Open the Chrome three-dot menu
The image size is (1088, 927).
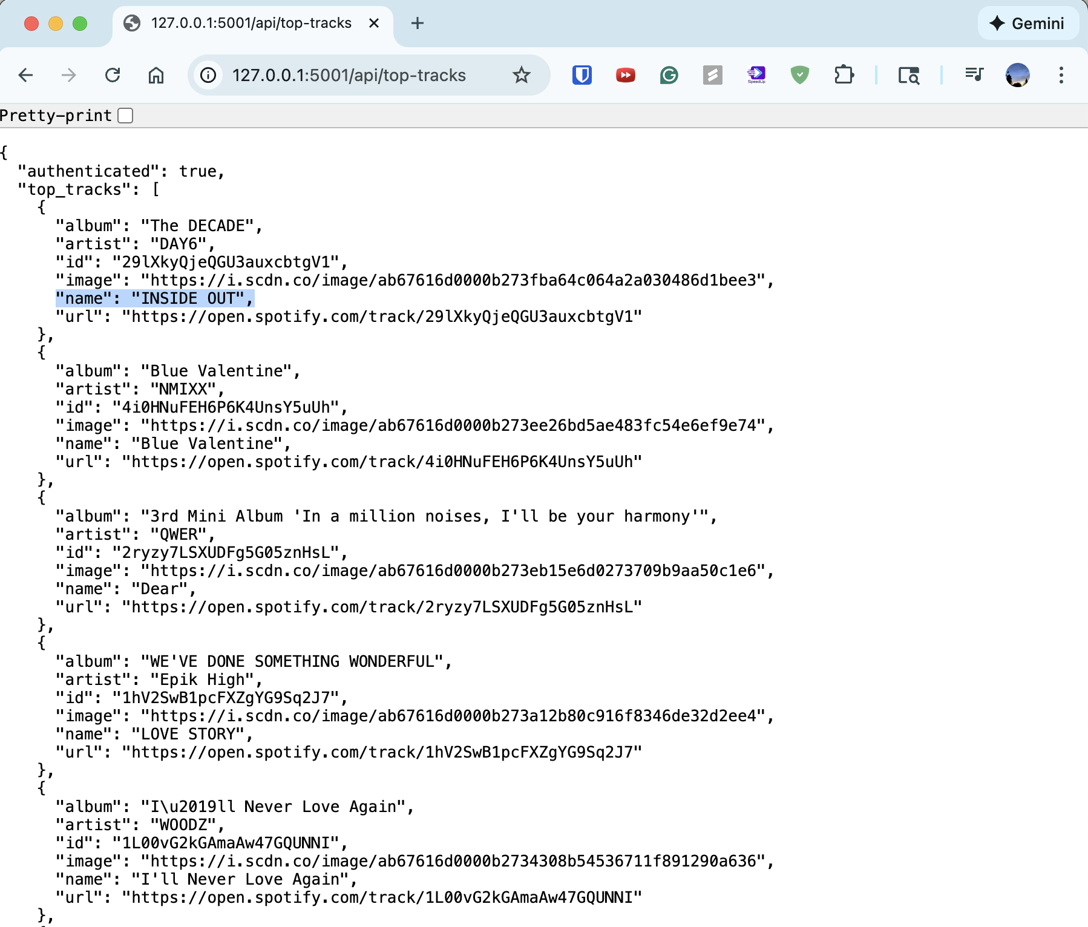(1061, 75)
